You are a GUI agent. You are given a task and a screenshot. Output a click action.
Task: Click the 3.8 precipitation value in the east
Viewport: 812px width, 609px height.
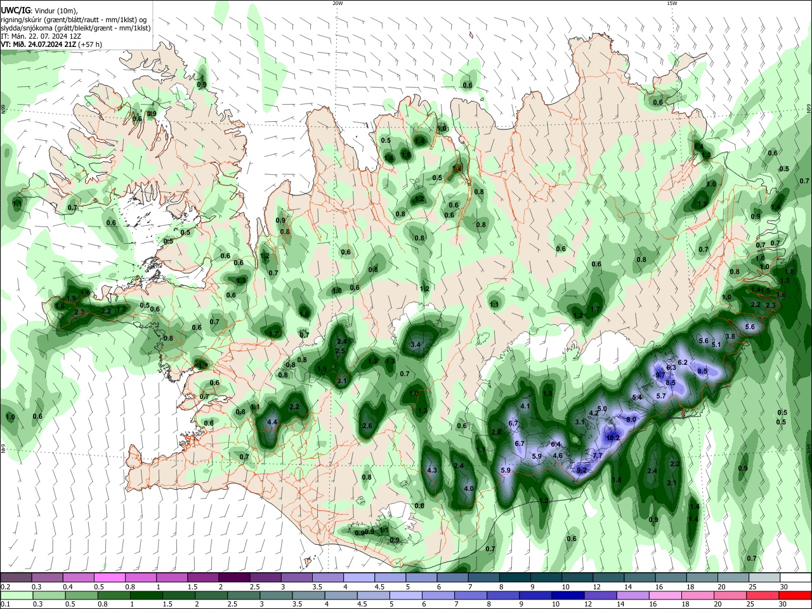730,336
